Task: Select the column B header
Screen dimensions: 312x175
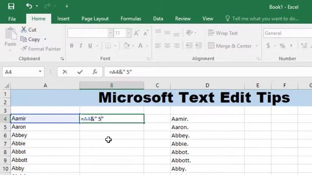Action: pyautogui.click(x=112, y=86)
